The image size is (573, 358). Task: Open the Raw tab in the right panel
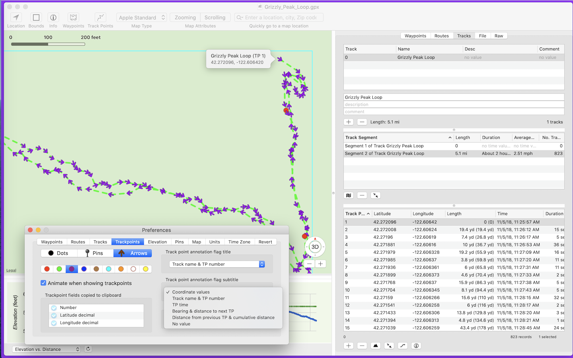pos(499,35)
